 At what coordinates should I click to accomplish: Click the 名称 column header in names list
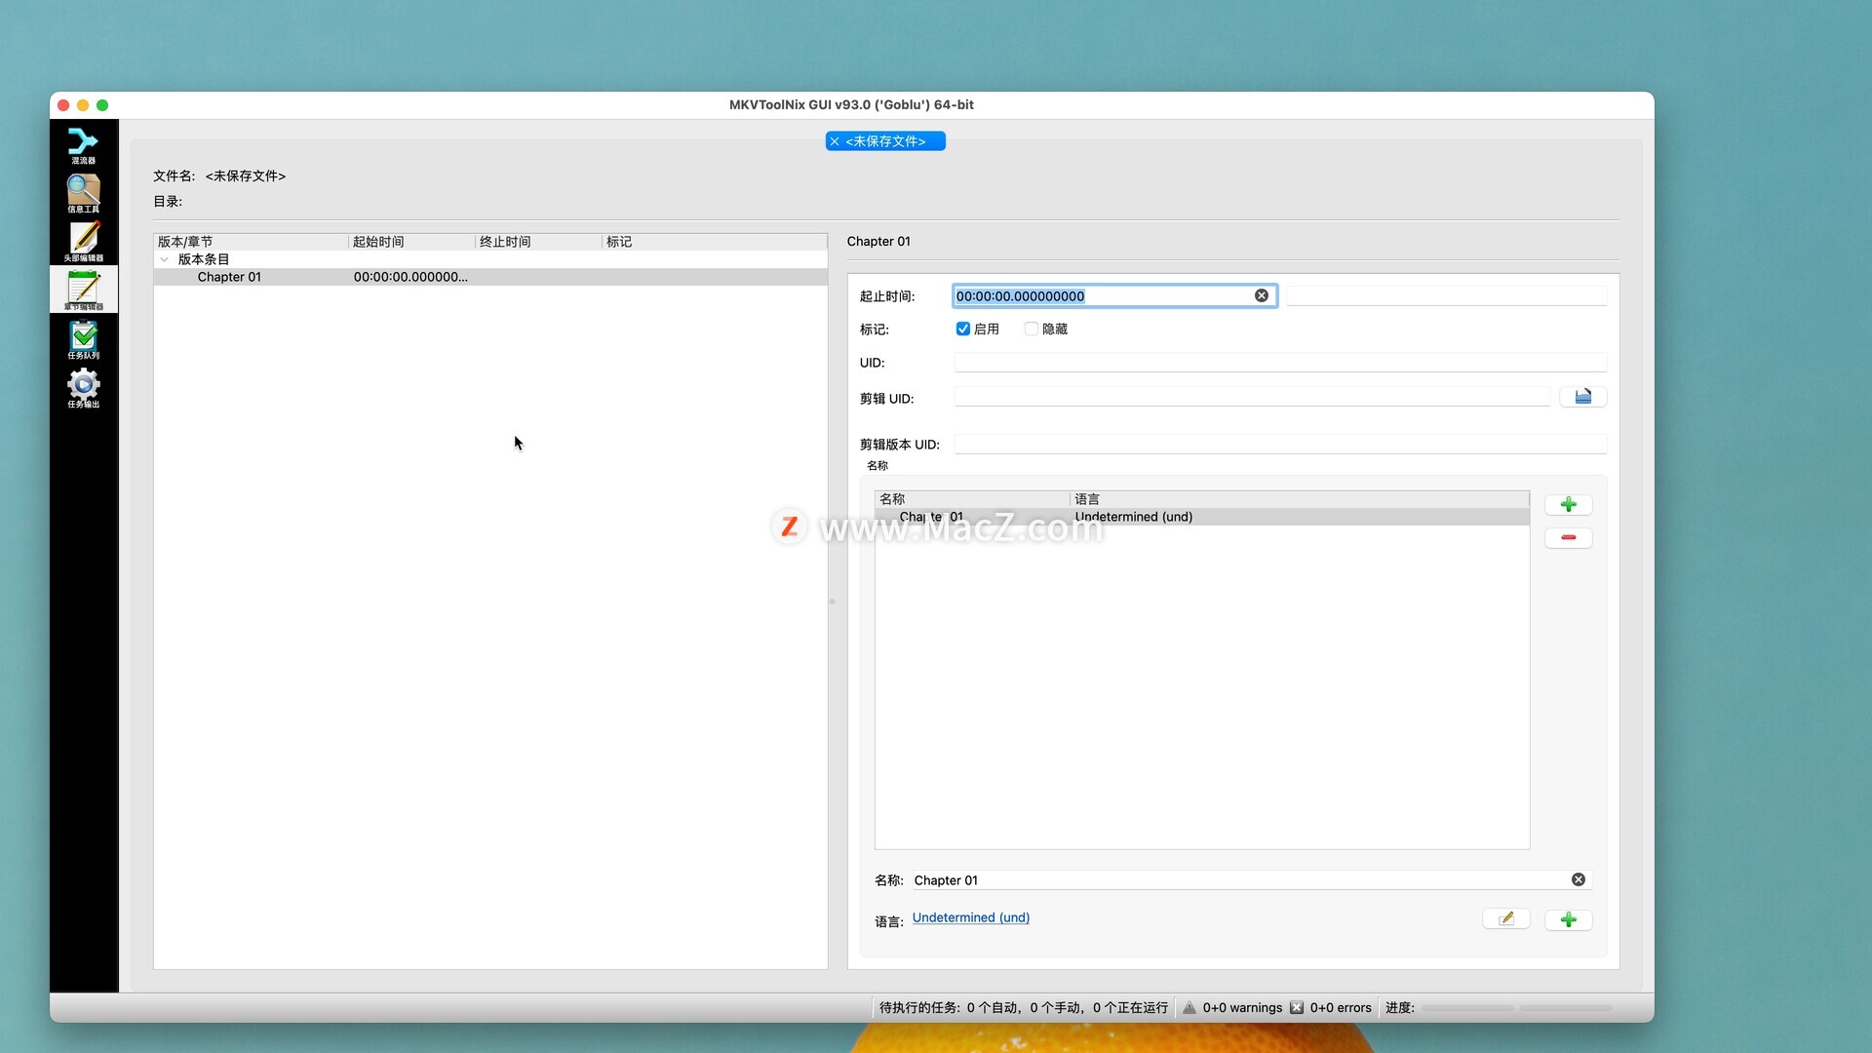click(x=972, y=499)
